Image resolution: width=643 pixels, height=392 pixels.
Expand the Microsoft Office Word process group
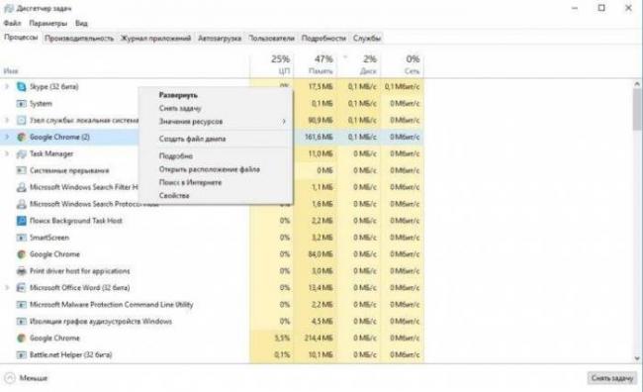(7, 288)
